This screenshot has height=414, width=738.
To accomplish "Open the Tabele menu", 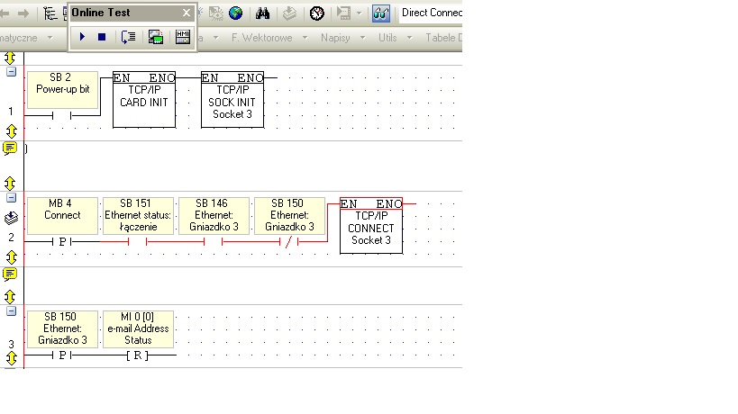I will click(x=443, y=38).
